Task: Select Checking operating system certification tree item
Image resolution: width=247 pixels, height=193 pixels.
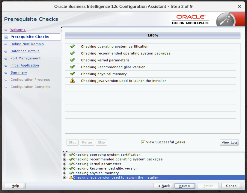Action: pyautogui.click(x=107, y=155)
